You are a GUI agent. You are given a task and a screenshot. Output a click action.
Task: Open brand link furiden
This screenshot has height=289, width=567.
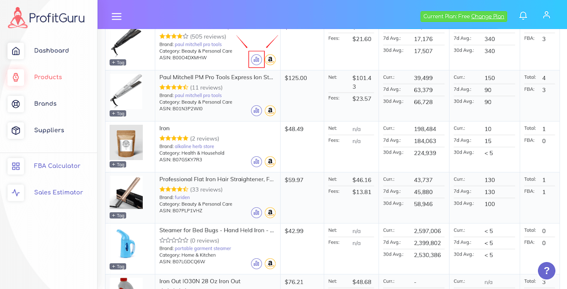(182, 197)
